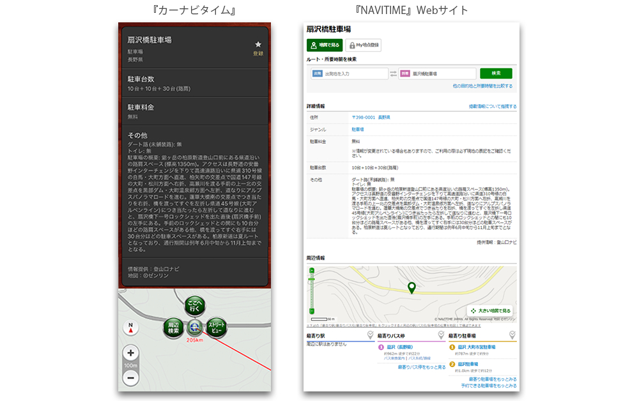Click the website map zoom slider
Screen dimensions: 639x401
[312, 291]
